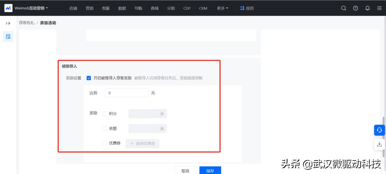Open the 数据 menu
This screenshot has height=174, width=386.
pyautogui.click(x=122, y=8)
